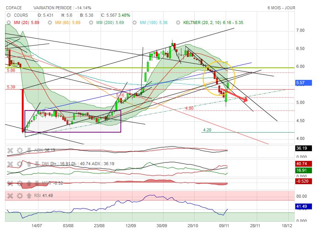This screenshot has width=317, height=233.
Task: Click the closing price C: 5.567
Action: (x=109, y=15)
